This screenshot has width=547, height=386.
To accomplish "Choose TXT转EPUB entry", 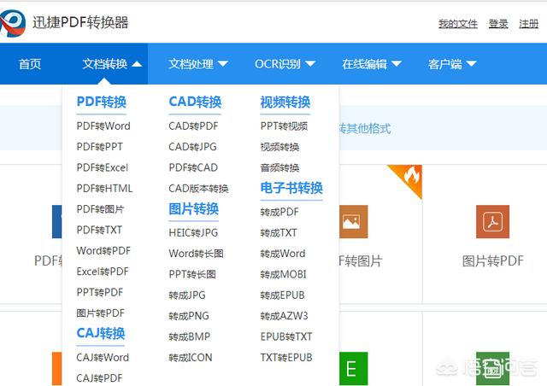I will pos(286,358).
